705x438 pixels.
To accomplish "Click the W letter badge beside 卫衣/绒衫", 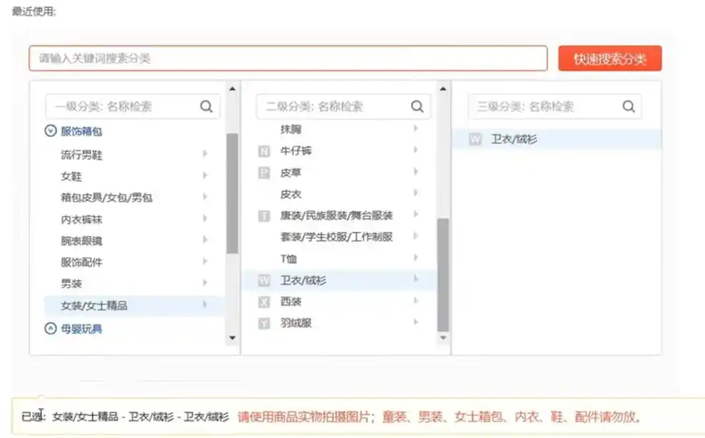I will tap(264, 281).
